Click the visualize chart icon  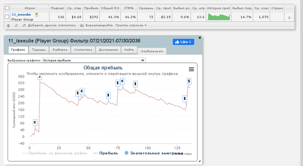82,25
